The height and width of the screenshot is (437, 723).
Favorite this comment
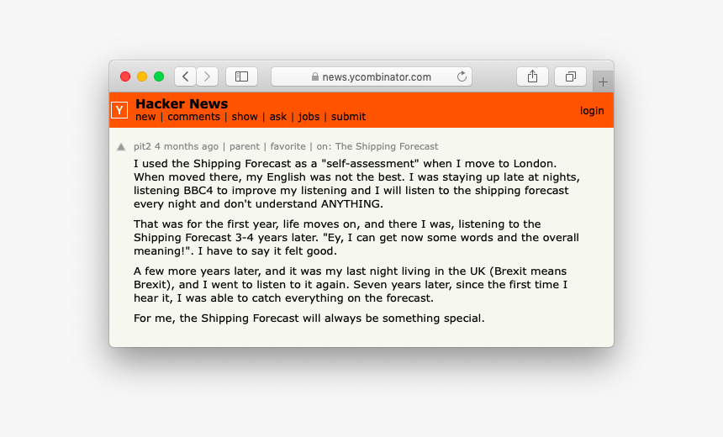(x=288, y=146)
